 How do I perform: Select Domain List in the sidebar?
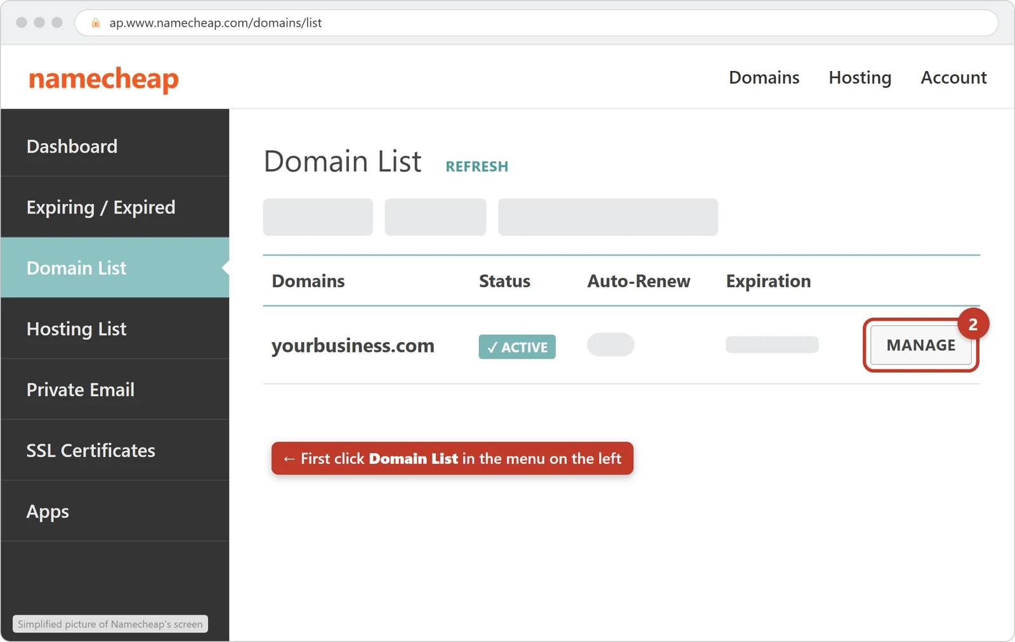point(115,267)
